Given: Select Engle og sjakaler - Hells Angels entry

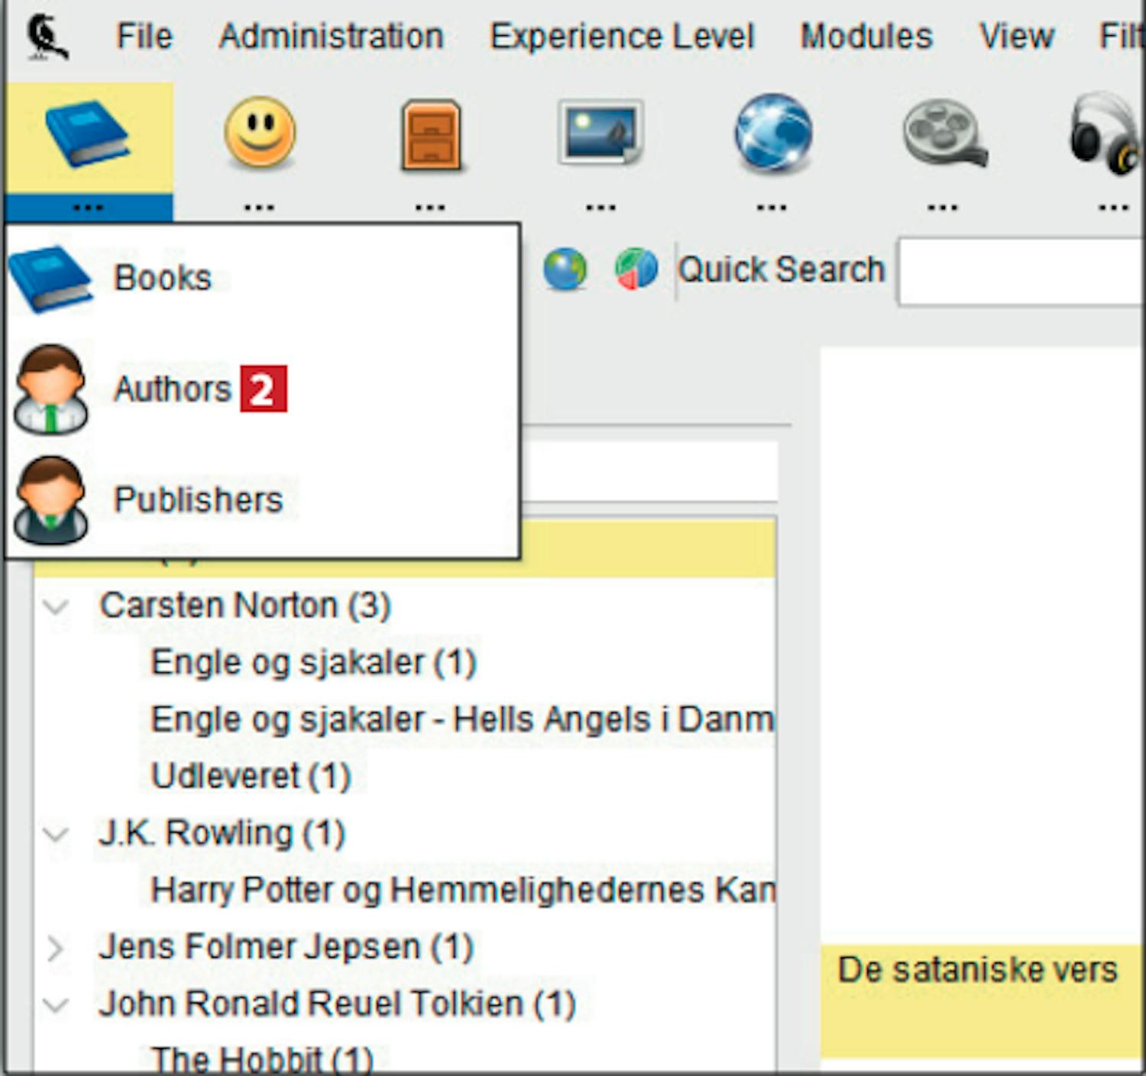Looking at the screenshot, I should 462,719.
